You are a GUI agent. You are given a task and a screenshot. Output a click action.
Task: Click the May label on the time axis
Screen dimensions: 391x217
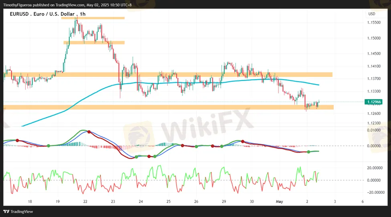coord(280,202)
